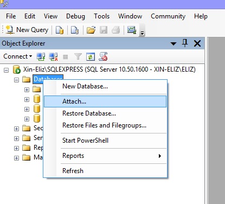Click the server database icon with green arrow

click(17, 69)
